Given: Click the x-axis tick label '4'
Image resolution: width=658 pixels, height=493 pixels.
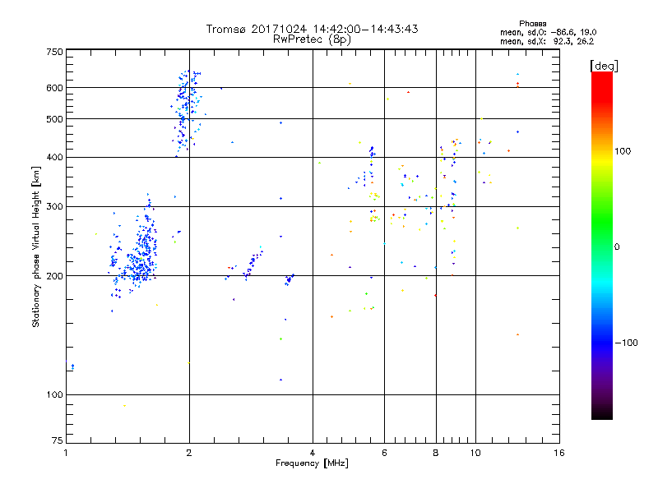Looking at the screenshot, I should click(x=313, y=453).
